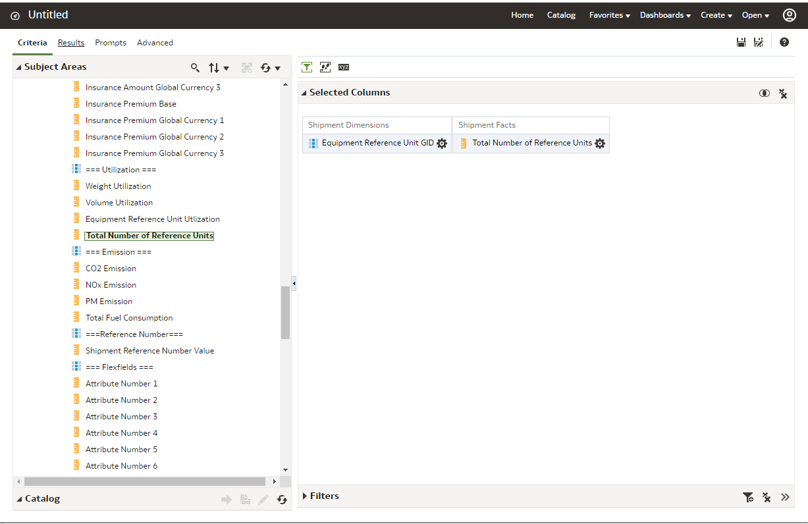Image resolution: width=808 pixels, height=524 pixels.
Task: Open the Dashboards menu
Action: pyautogui.click(x=665, y=15)
